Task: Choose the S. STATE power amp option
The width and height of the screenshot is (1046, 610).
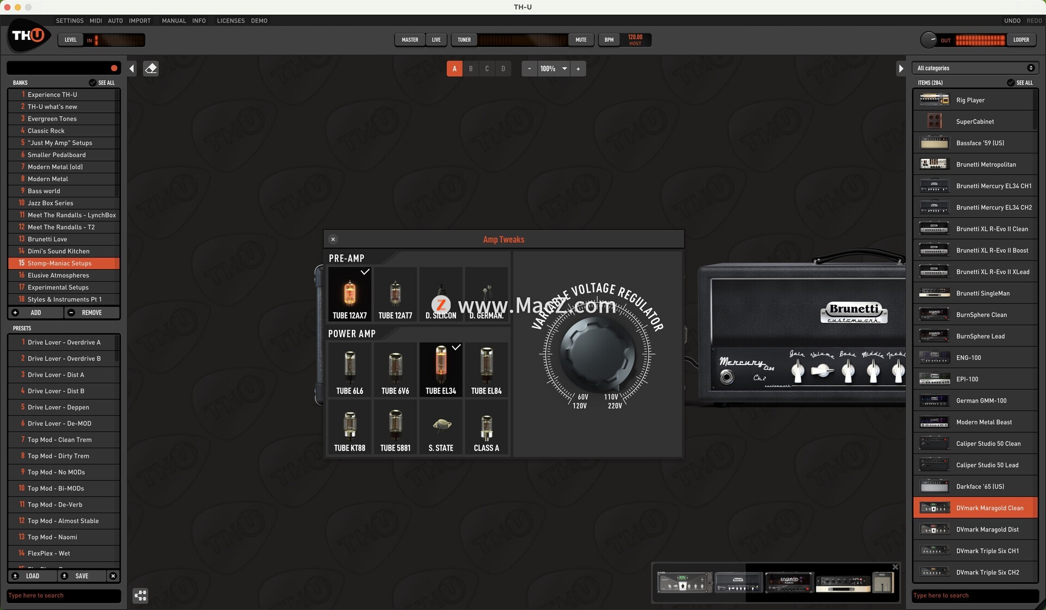Action: tap(441, 426)
